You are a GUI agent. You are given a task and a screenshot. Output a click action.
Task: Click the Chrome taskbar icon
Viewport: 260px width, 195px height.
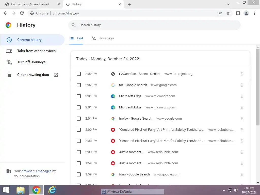tap(36, 190)
